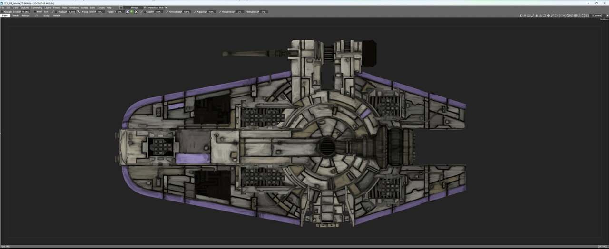Toggle the checkbox beside the Always dropdown
Viewport: 609px width, 249px height.
click(121, 8)
